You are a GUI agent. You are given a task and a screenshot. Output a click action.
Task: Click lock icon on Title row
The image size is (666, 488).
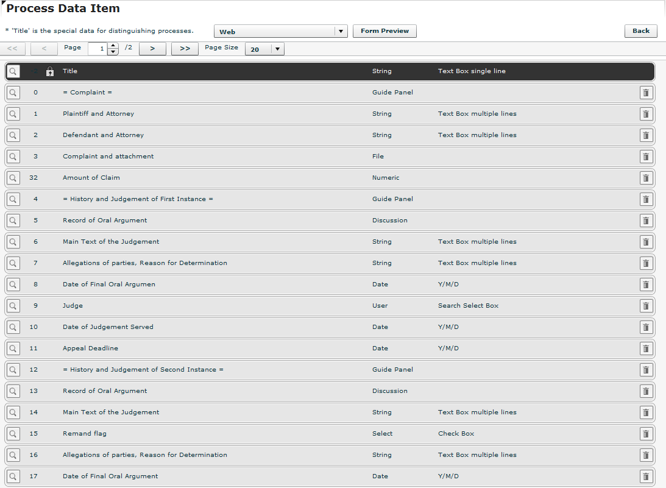(51, 71)
